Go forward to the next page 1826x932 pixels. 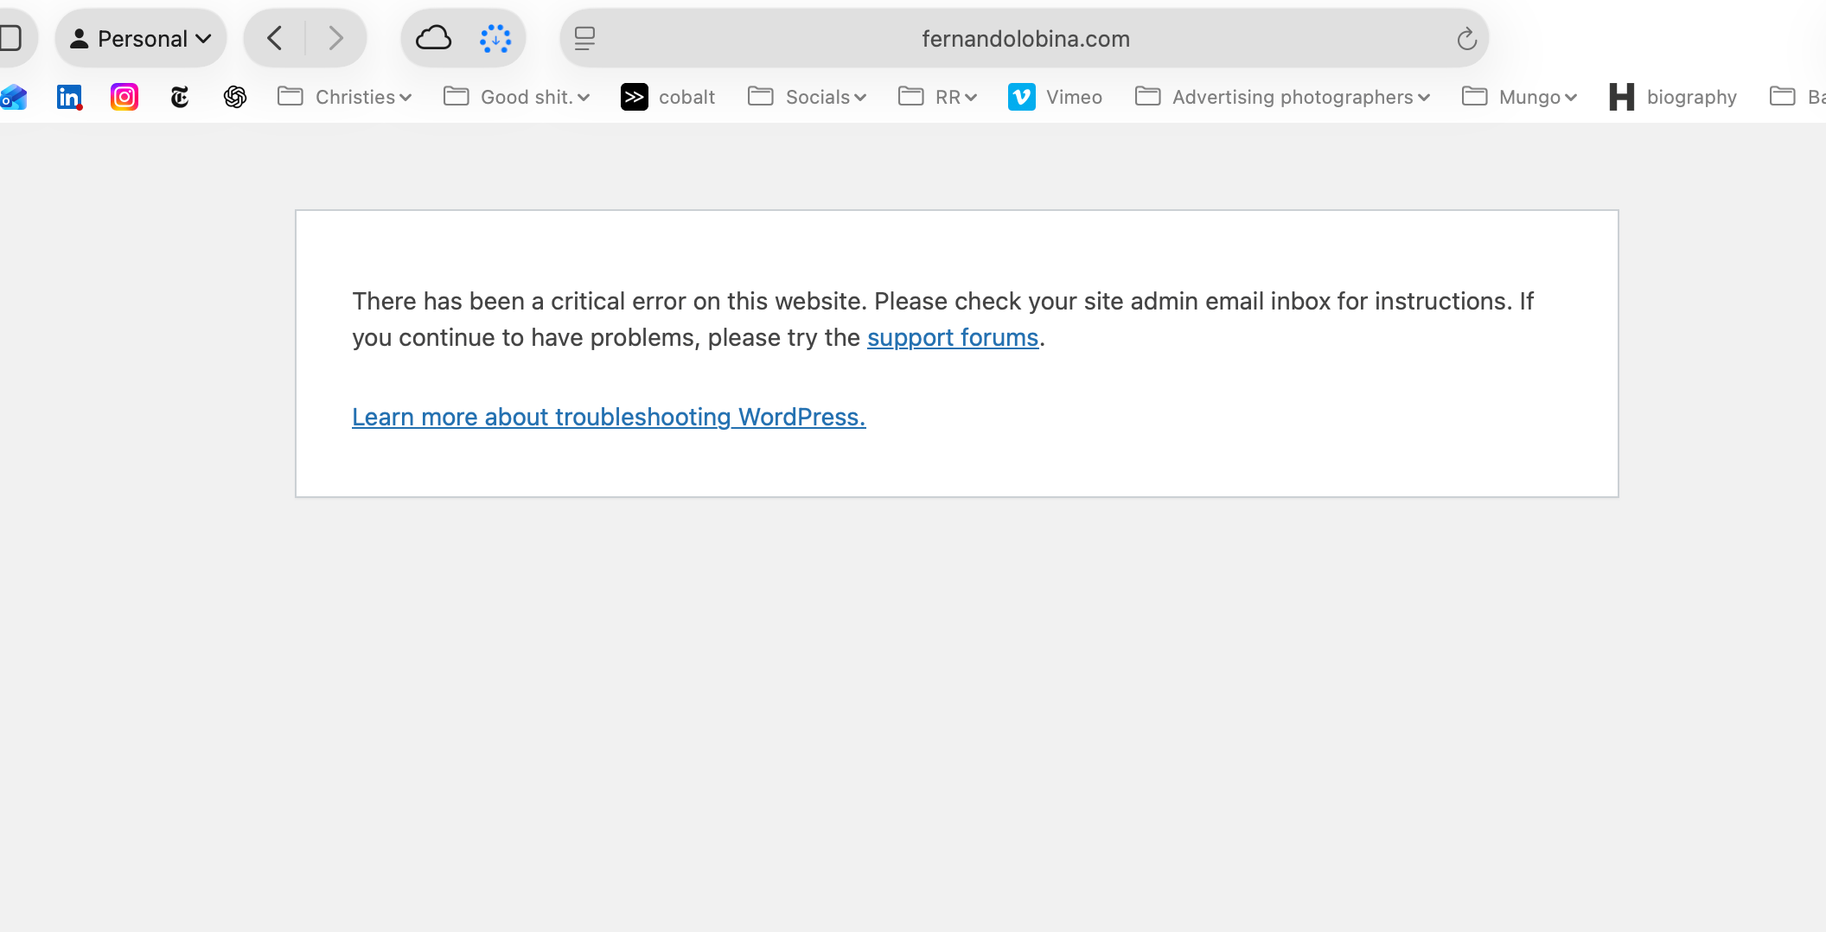tap(335, 38)
